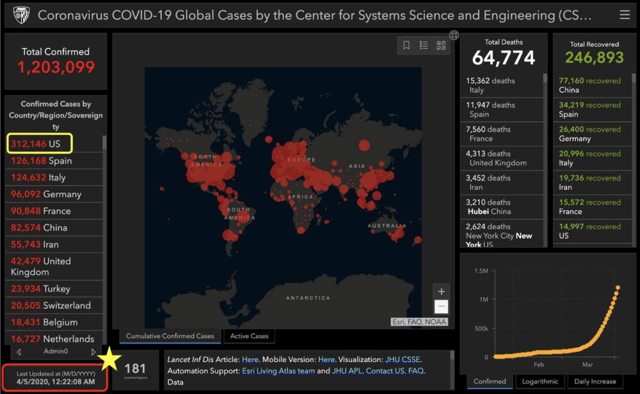Click the Esri, FAO, NOAA attribution
This screenshot has height=394, width=640.
419,322
